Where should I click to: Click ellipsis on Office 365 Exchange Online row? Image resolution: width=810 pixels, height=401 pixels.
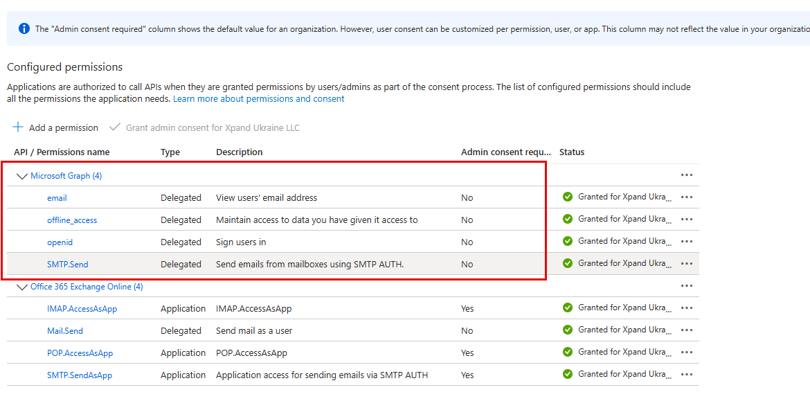(x=686, y=286)
